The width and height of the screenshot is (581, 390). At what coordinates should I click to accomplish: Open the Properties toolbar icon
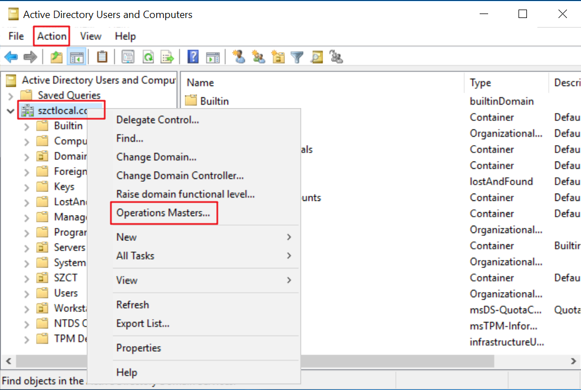[128, 57]
